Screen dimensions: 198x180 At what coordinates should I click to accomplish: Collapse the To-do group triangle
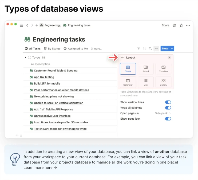point(26,57)
